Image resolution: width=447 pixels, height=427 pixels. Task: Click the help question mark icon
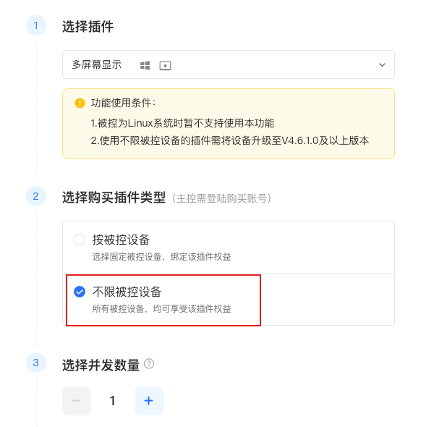pyautogui.click(x=149, y=364)
